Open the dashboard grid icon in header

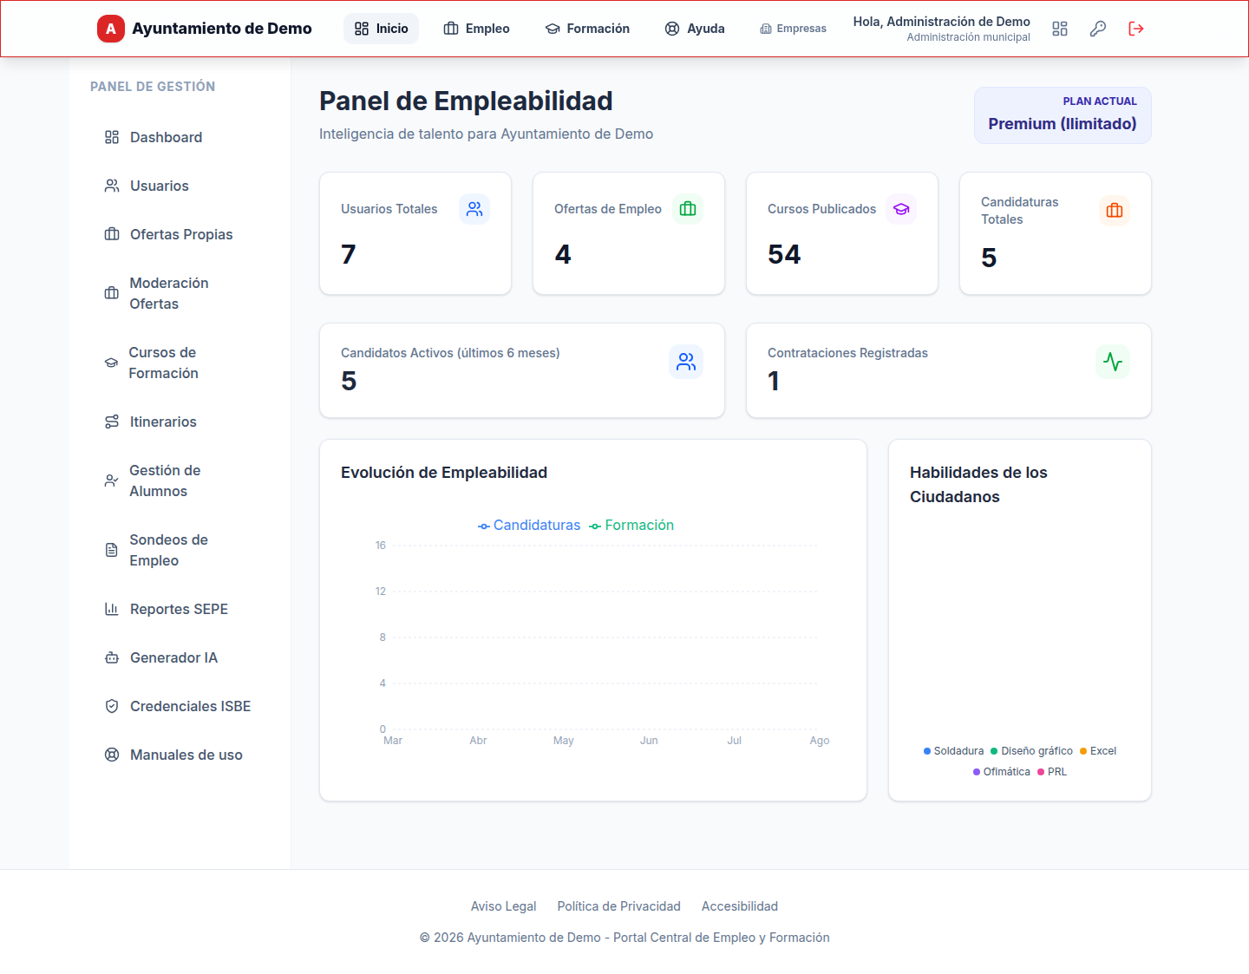pyautogui.click(x=1060, y=29)
